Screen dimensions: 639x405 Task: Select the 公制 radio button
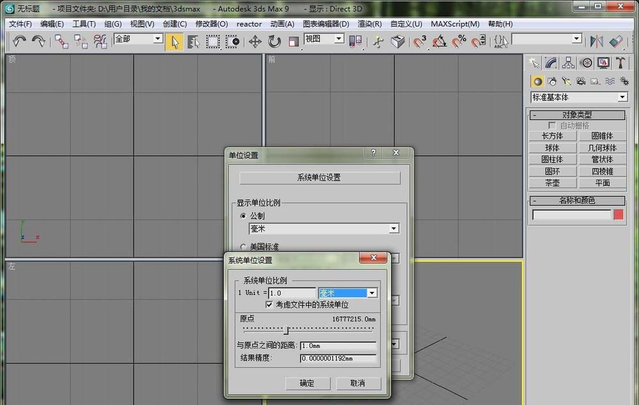click(x=243, y=216)
